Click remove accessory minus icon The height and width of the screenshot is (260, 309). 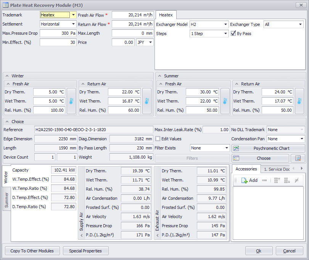coord(264,180)
